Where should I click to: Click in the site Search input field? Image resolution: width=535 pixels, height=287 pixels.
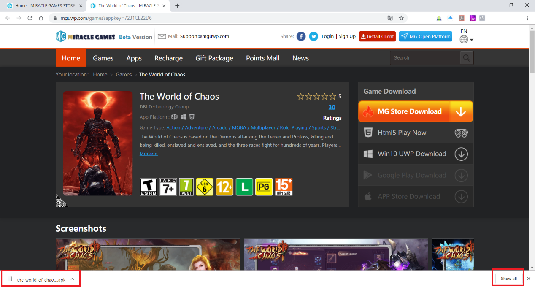tap(425, 58)
